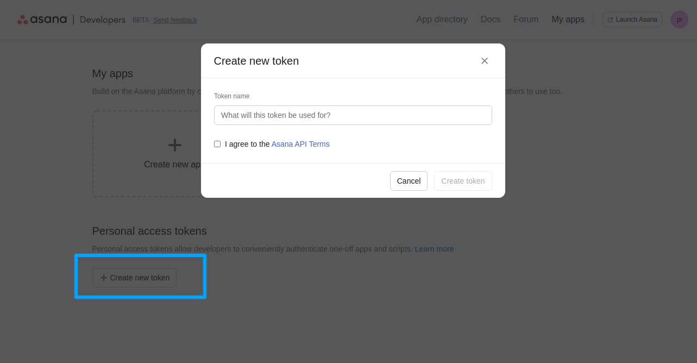Click the Asana logo in header
697x363 pixels.
(x=42, y=20)
